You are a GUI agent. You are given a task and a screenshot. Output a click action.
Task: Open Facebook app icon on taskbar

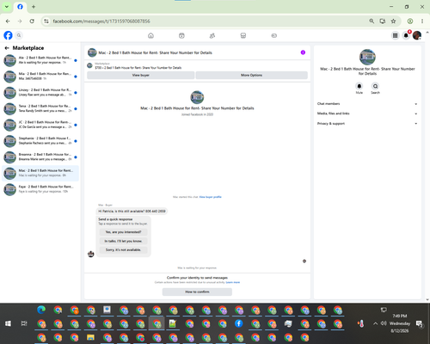239,323
